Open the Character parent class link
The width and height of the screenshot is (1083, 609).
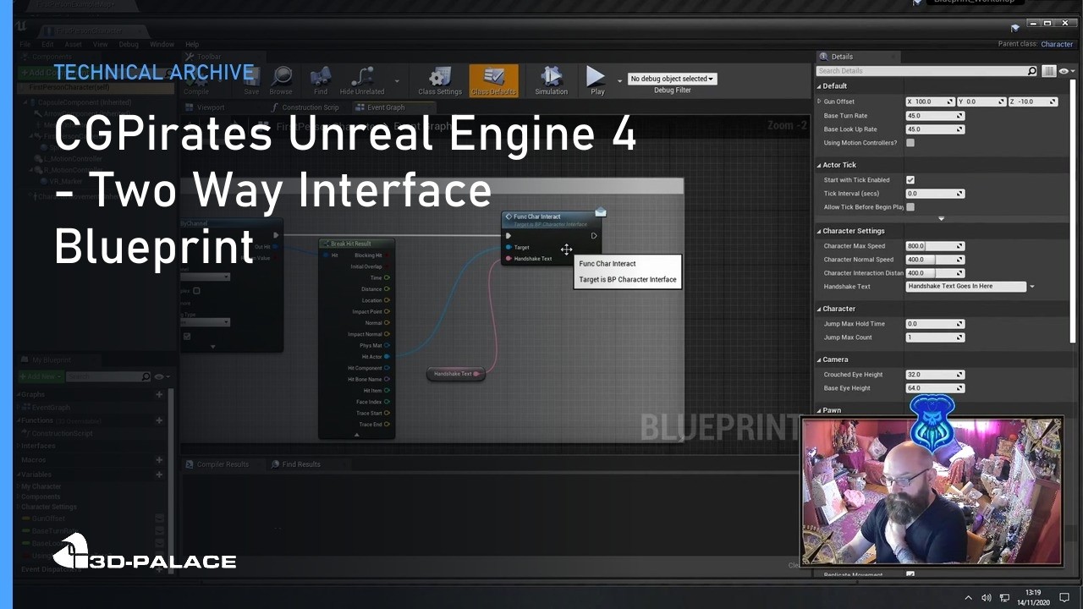1057,44
